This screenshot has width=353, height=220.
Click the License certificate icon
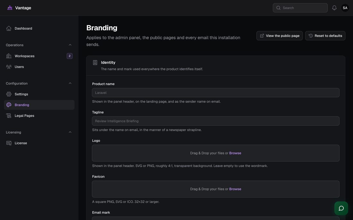(9, 143)
